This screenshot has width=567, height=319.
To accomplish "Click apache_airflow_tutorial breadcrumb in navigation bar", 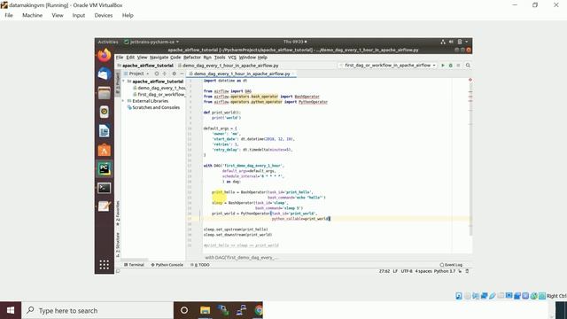I will coord(145,66).
